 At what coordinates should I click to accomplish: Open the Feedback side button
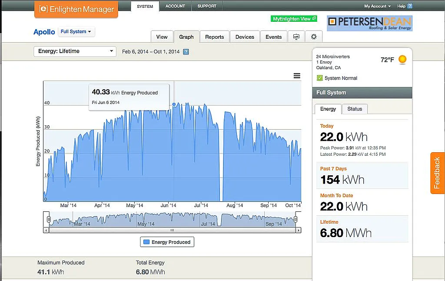click(x=437, y=173)
